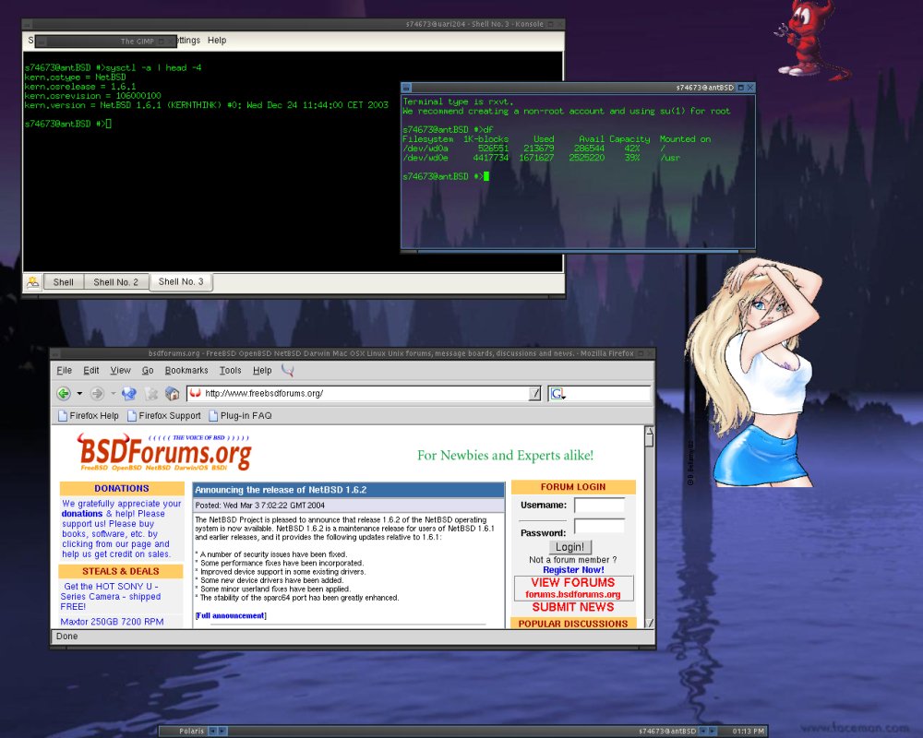Expand the URL bar history dropdown

pos(534,394)
